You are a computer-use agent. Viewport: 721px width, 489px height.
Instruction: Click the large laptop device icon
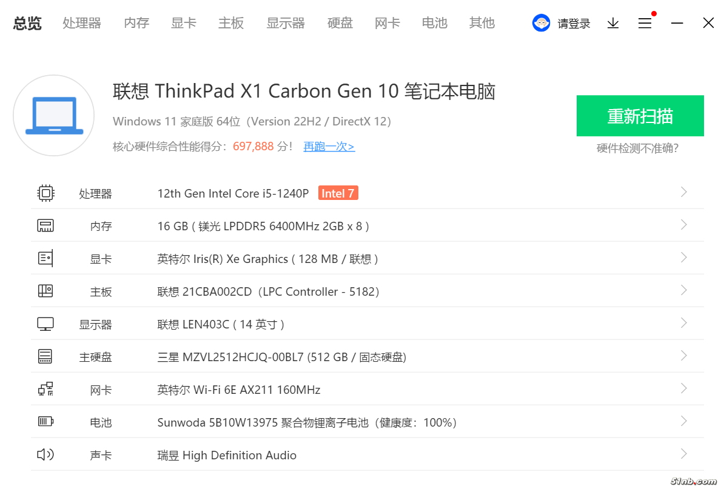coord(54,115)
